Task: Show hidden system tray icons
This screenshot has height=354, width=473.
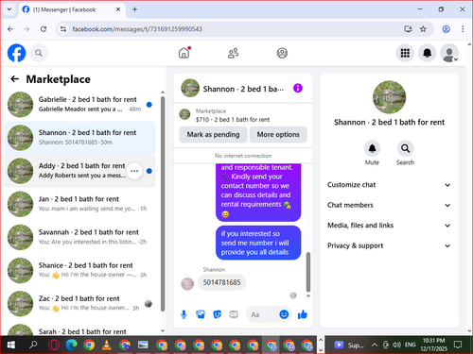Action: click(375, 346)
